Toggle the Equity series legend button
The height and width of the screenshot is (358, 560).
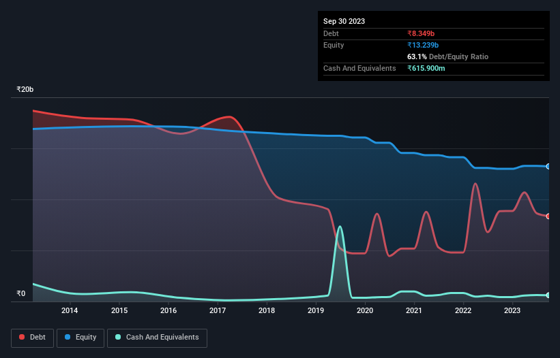pyautogui.click(x=80, y=338)
